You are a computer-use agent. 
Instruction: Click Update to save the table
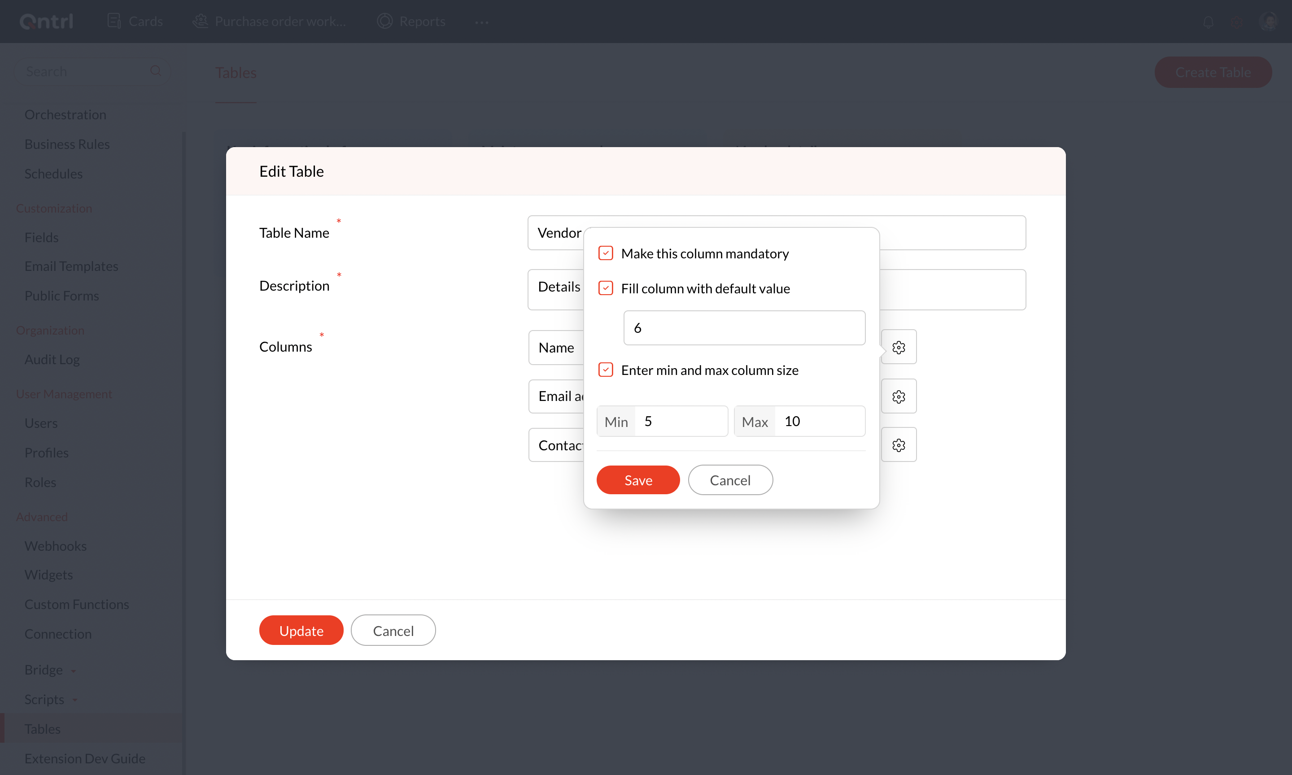point(301,630)
